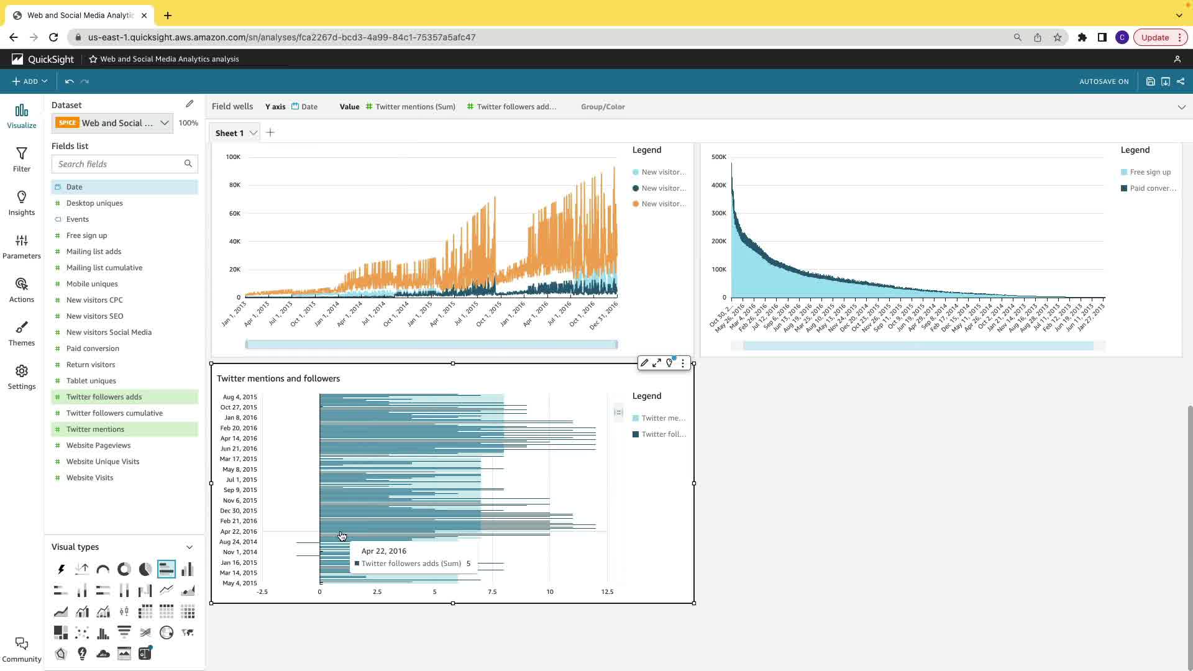Select the donut chart visual type
This screenshot has width=1193, height=671.
point(124,569)
